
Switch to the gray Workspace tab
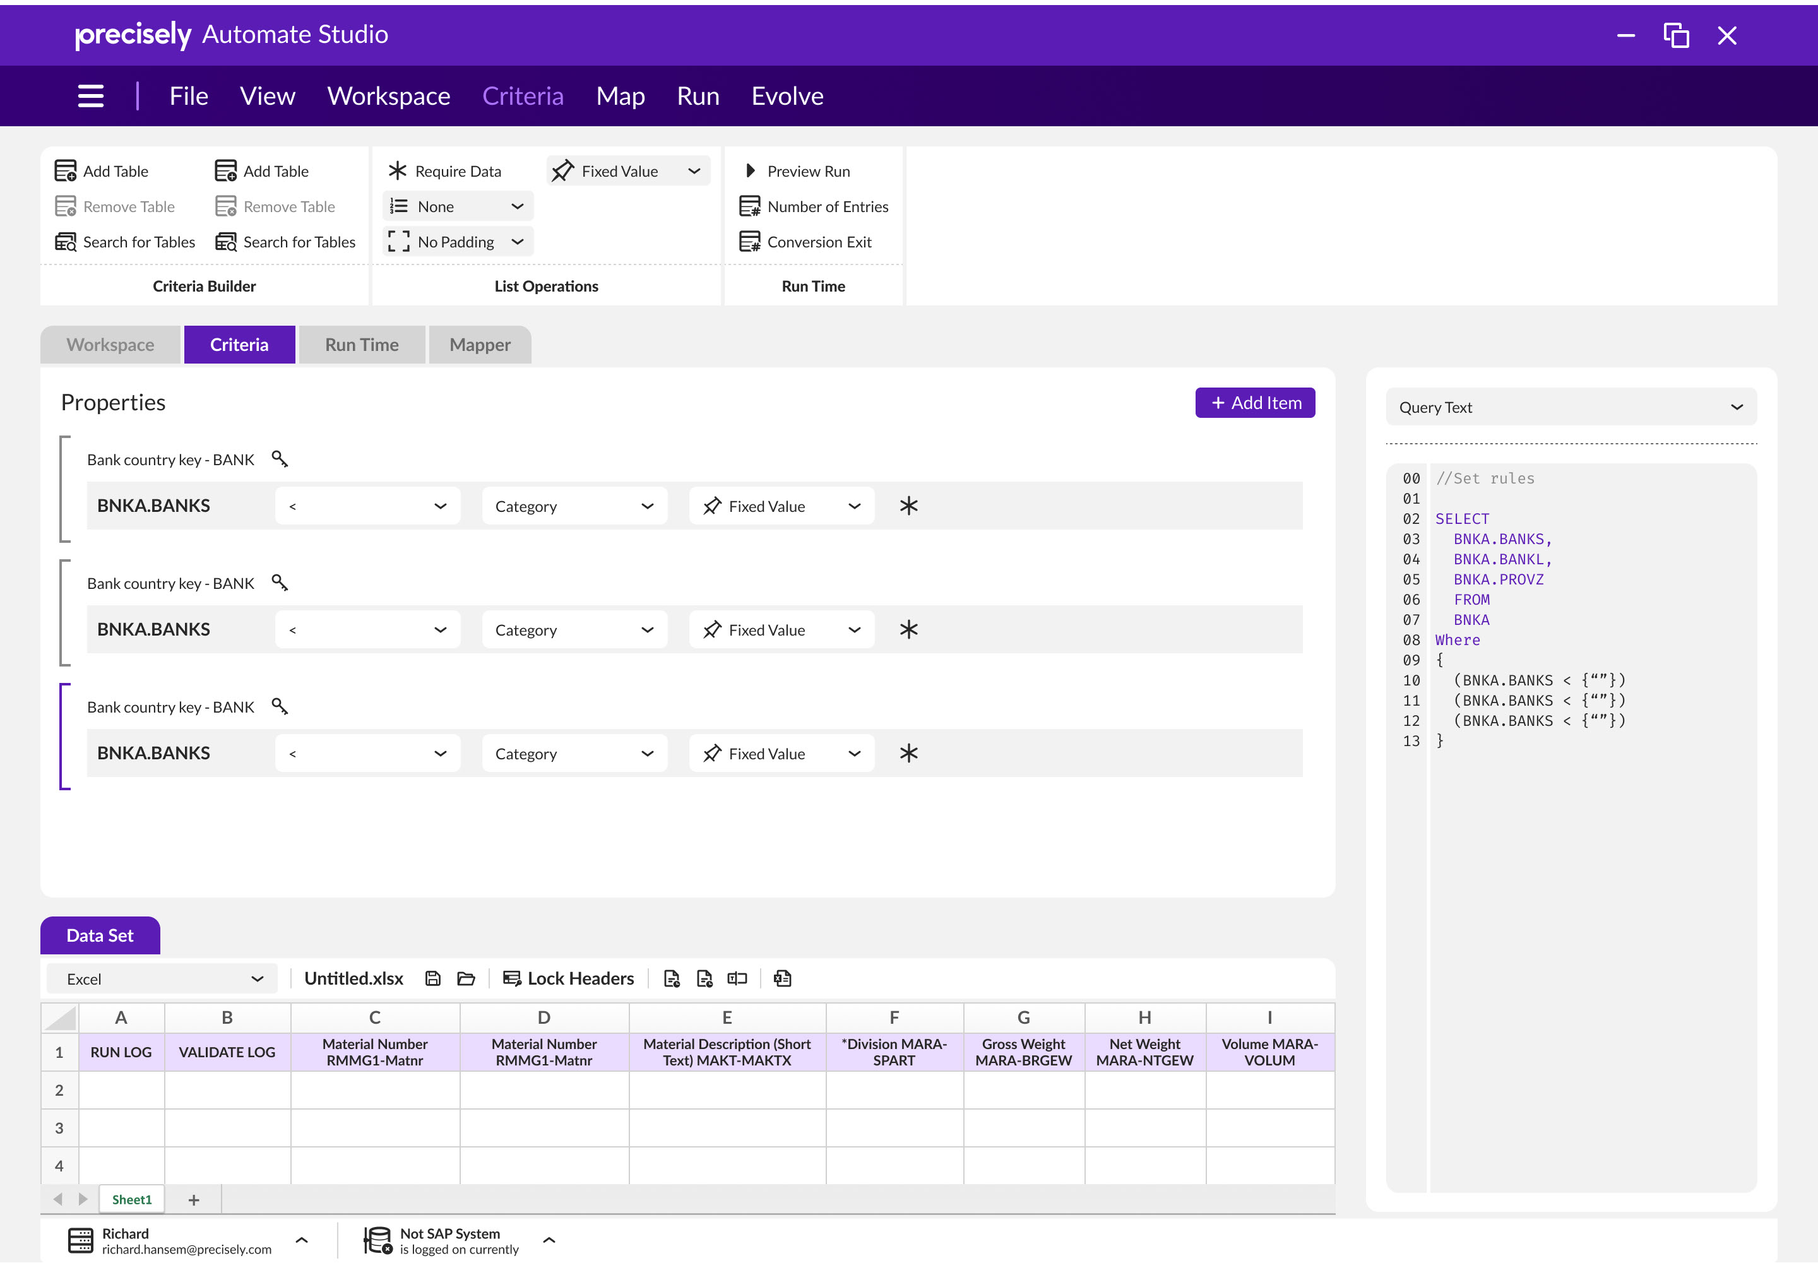pyautogui.click(x=110, y=344)
